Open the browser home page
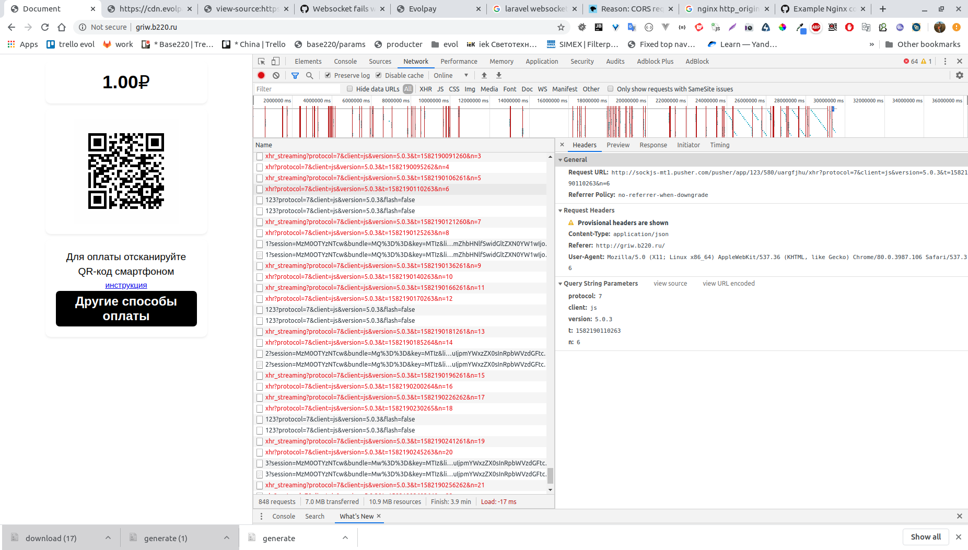 pos(62,27)
